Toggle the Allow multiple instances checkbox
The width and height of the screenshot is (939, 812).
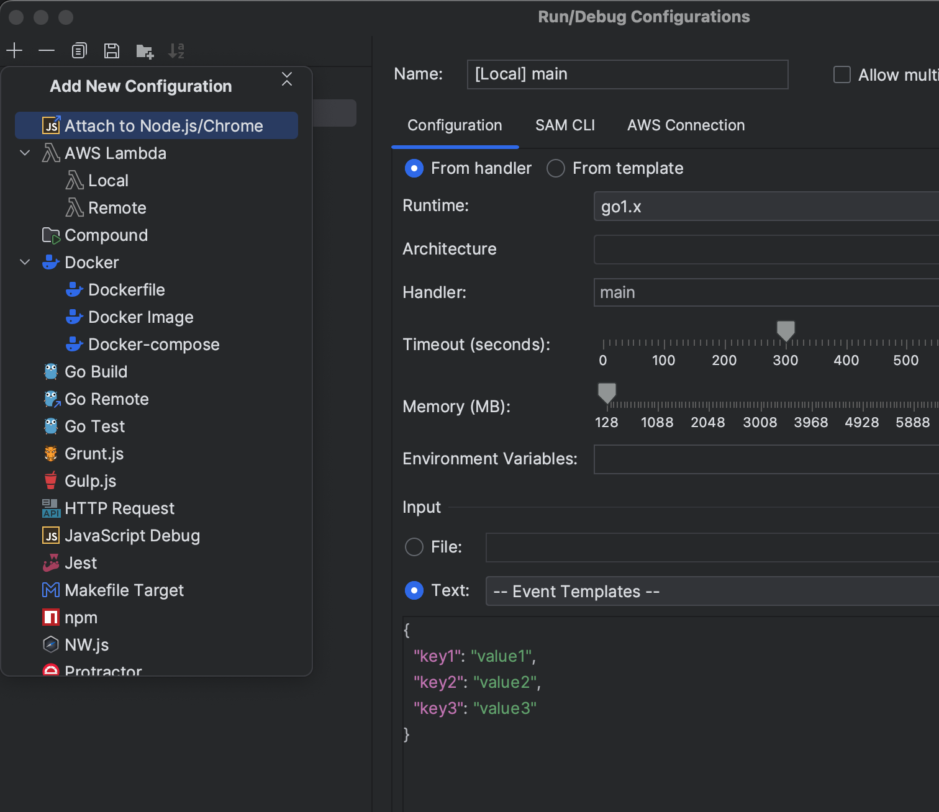[x=842, y=74]
